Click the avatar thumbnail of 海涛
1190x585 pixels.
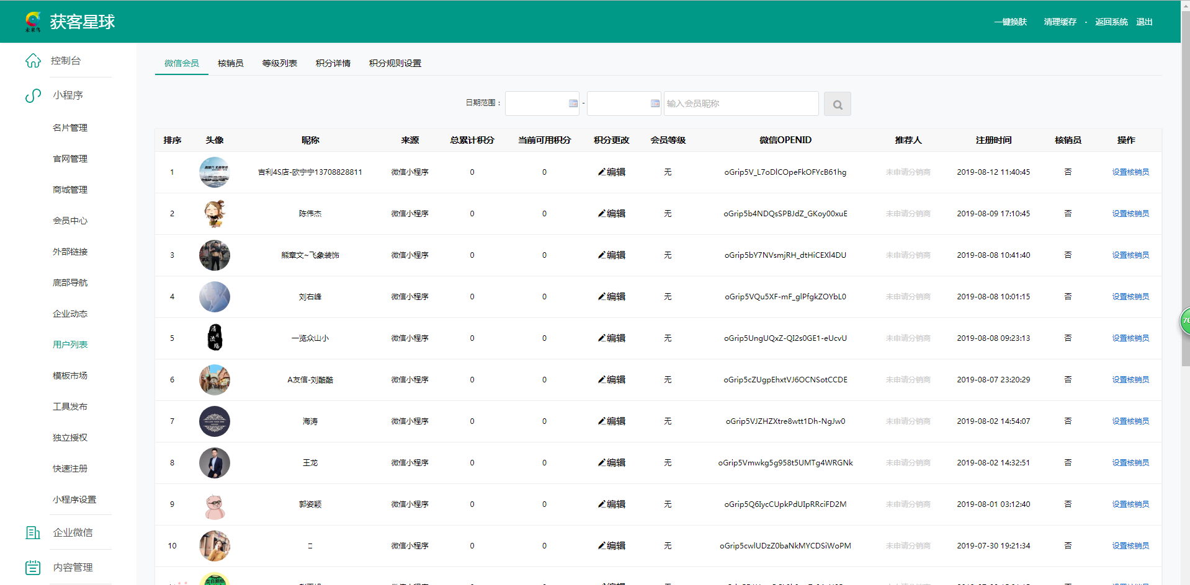[215, 421]
